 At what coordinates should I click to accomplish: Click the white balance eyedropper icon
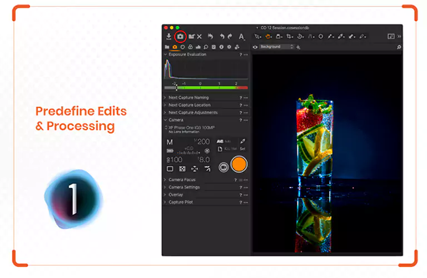tap(242, 141)
